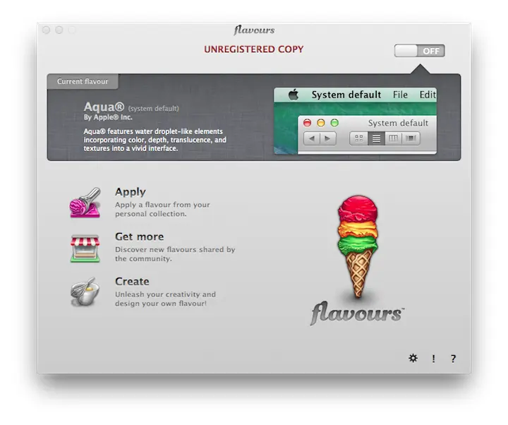Click System default in preview menu bar

[x=346, y=95]
